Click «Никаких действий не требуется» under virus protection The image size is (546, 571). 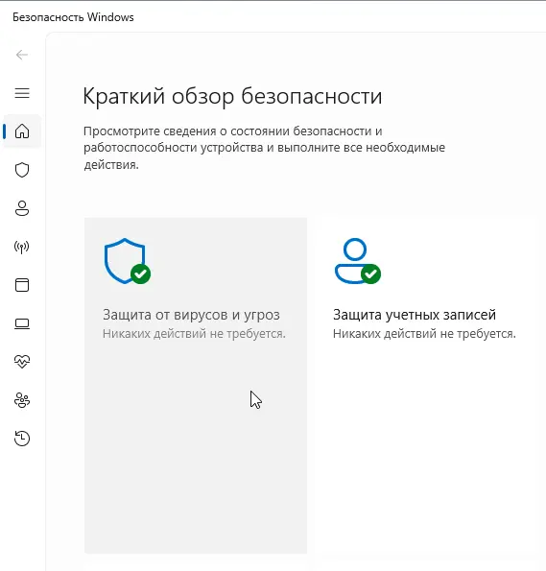[194, 334]
